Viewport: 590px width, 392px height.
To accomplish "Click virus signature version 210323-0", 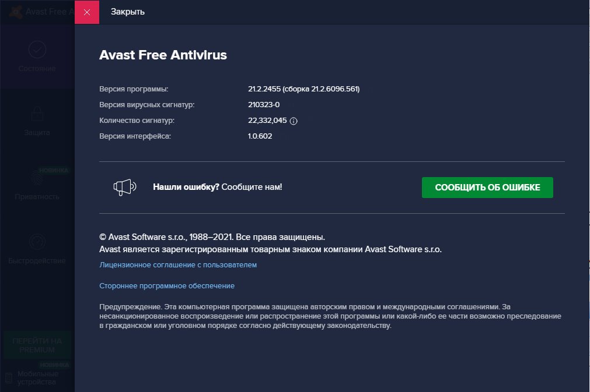I will (x=264, y=105).
